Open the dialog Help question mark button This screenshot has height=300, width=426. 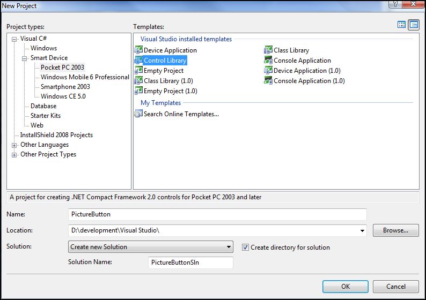(x=395, y=4)
